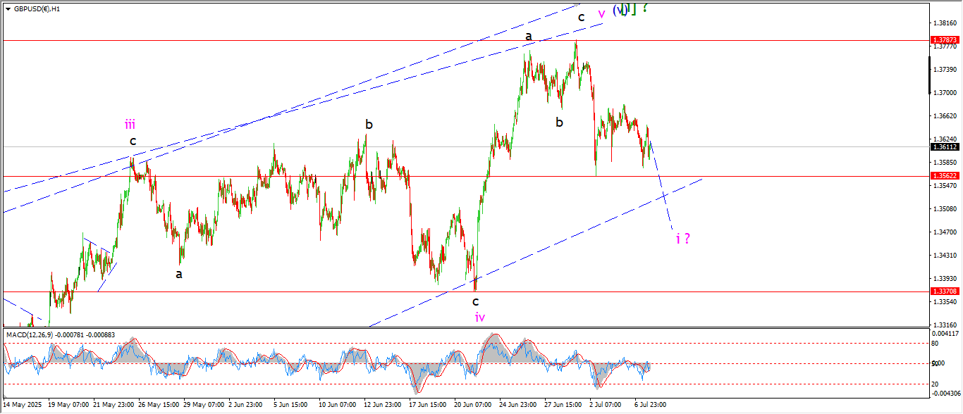Image resolution: width=963 pixels, height=414 pixels.
Task: Click the 'a' label below 29 May low
Action: pyautogui.click(x=179, y=274)
